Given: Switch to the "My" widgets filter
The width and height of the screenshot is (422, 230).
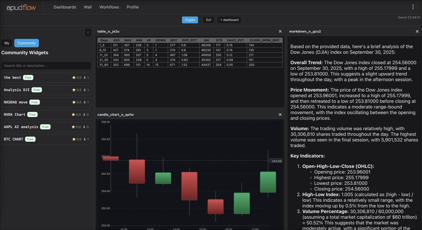Looking at the screenshot, I should point(7,43).
